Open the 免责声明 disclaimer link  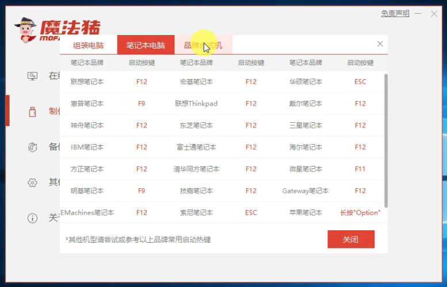pos(395,13)
